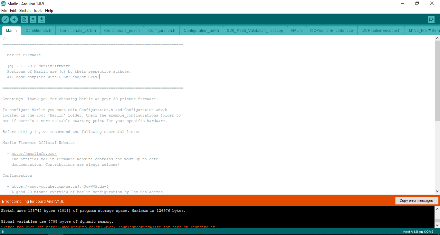Click the "Global variables use 4708 bytes" console line
Viewport: 440px width, 235px height.
[57, 221]
